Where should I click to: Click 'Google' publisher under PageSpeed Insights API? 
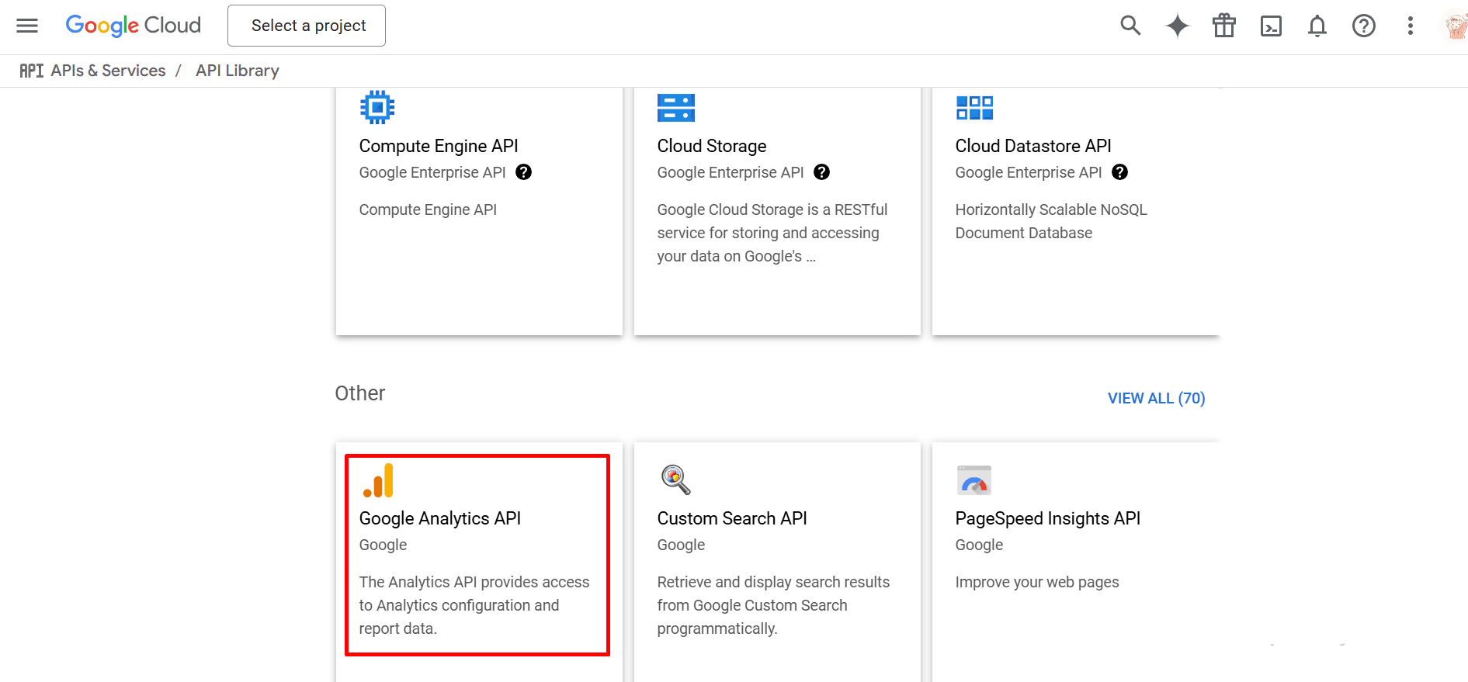pos(980,545)
